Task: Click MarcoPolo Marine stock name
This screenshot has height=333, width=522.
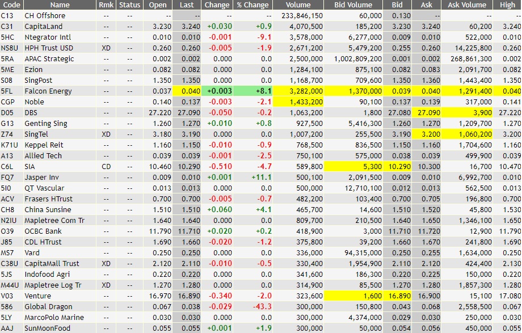Action: (54, 317)
